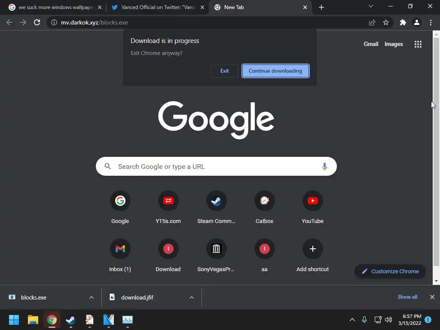Screen dimensions: 440x330
Task: View site information icon in address bar
Action: (x=54, y=22)
